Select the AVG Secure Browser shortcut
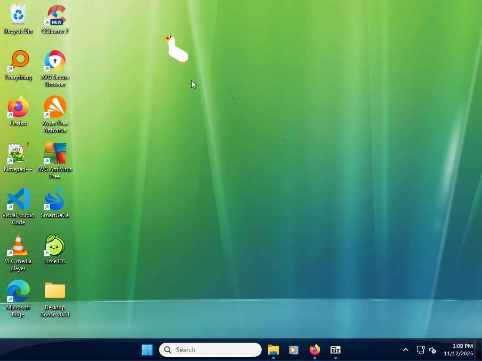Image resolution: width=482 pixels, height=361 pixels. [x=55, y=69]
